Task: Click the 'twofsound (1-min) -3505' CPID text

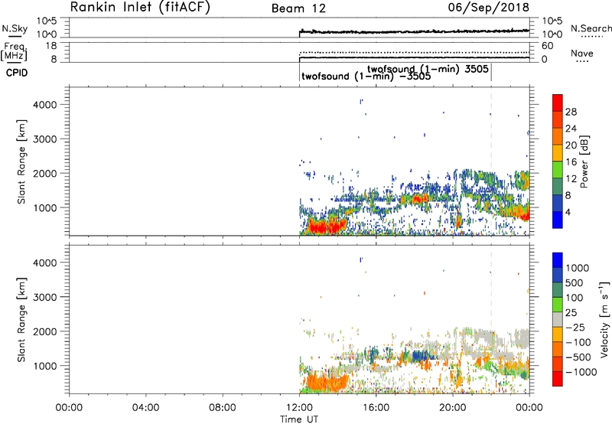Action: pos(366,76)
